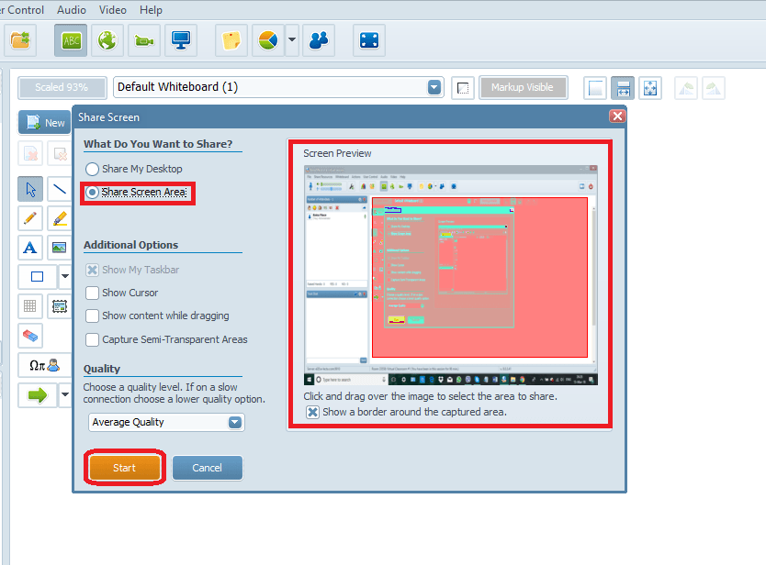
Task: Expand the polling icon dropdown arrow
Action: tap(292, 40)
